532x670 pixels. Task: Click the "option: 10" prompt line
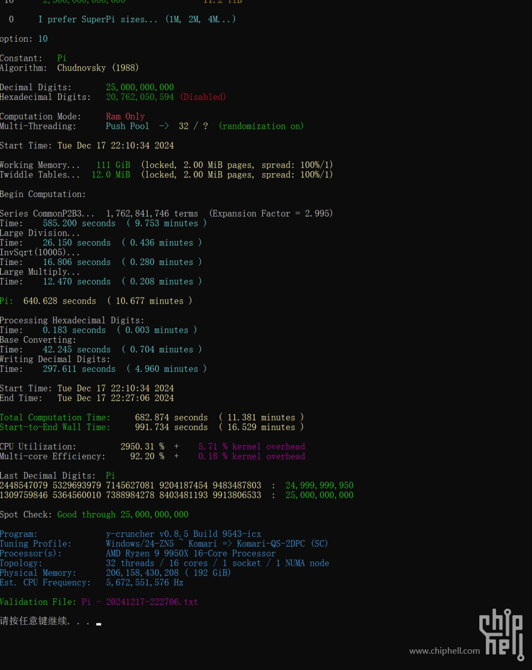[24, 39]
